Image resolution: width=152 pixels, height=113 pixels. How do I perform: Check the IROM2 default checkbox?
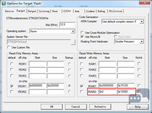[x=12, y=92]
